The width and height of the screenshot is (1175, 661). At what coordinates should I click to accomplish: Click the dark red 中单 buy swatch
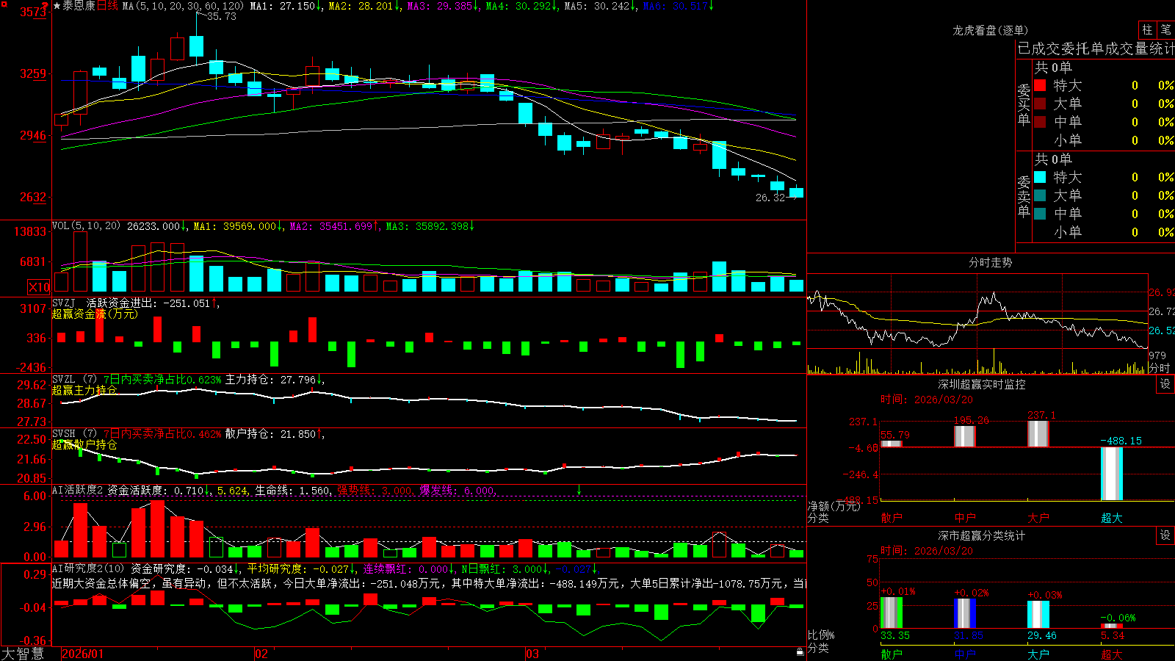[x=1040, y=122]
